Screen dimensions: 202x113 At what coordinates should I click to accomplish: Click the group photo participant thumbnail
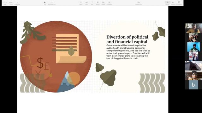tap(193, 38)
